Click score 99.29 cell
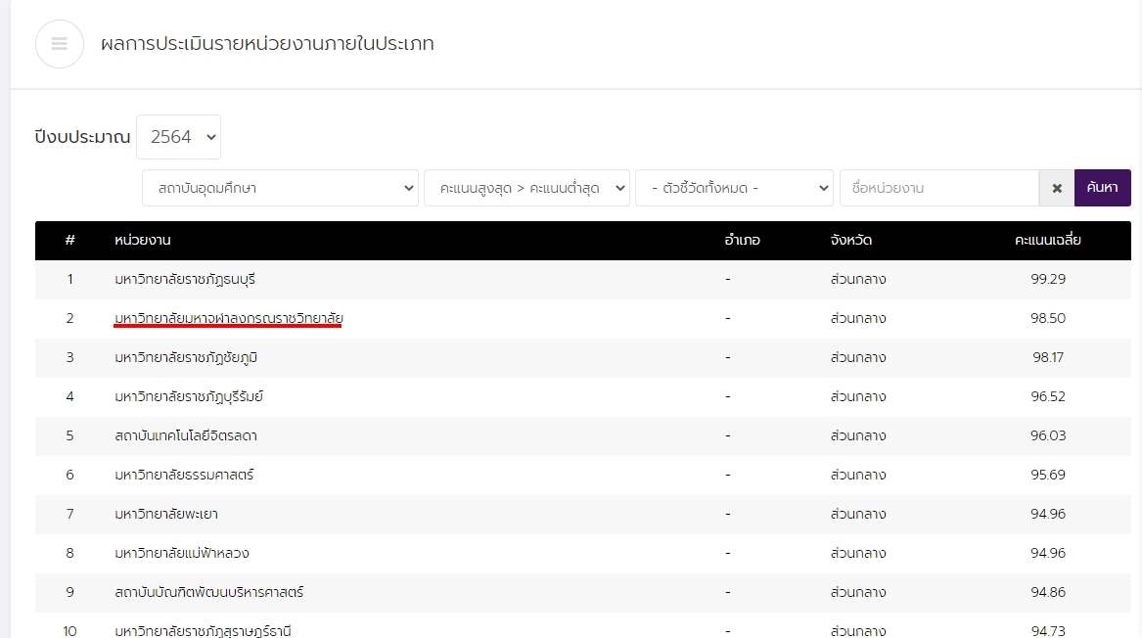 coord(1048,279)
